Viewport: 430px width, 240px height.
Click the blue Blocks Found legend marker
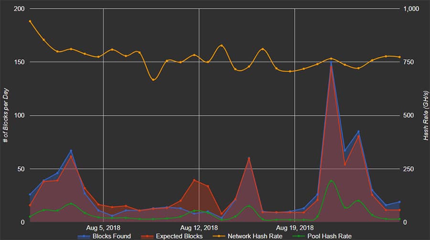pyautogui.click(x=84, y=236)
